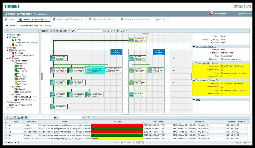Select the highlighted switch node 192.168.120.72

click(x=95, y=70)
